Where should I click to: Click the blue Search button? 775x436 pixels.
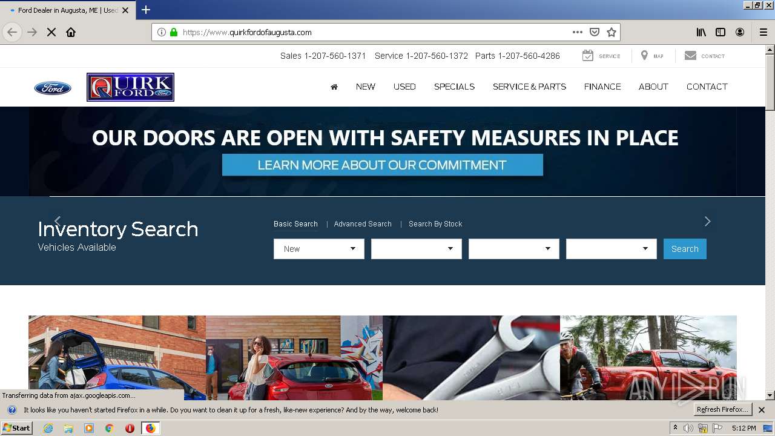click(685, 249)
